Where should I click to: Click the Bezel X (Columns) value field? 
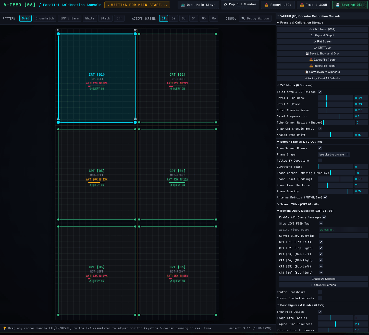coord(361,98)
